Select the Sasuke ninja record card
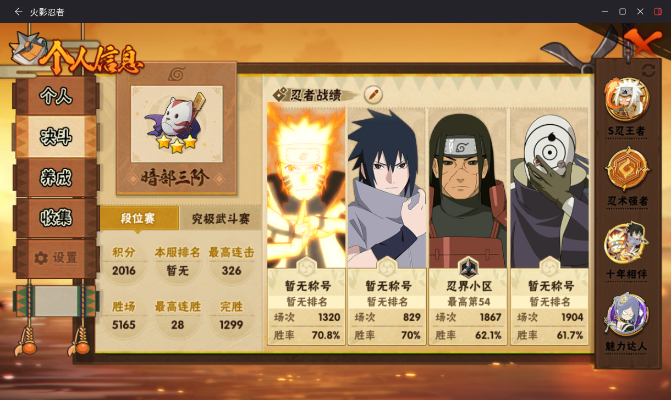 pyautogui.click(x=387, y=225)
